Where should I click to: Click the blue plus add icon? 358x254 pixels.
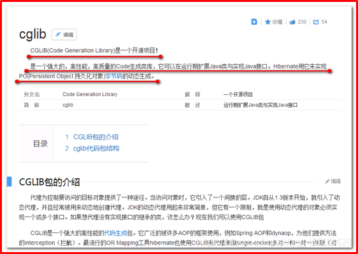point(254,22)
